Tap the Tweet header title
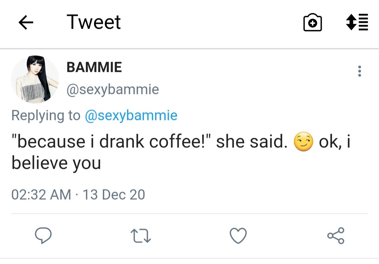 tap(93, 22)
